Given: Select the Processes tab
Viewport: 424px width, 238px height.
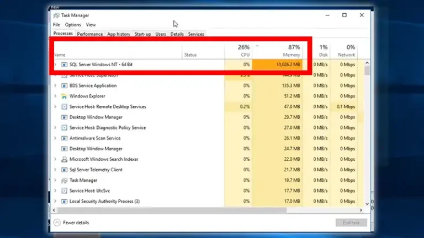Looking at the screenshot, I should pyautogui.click(x=63, y=34).
